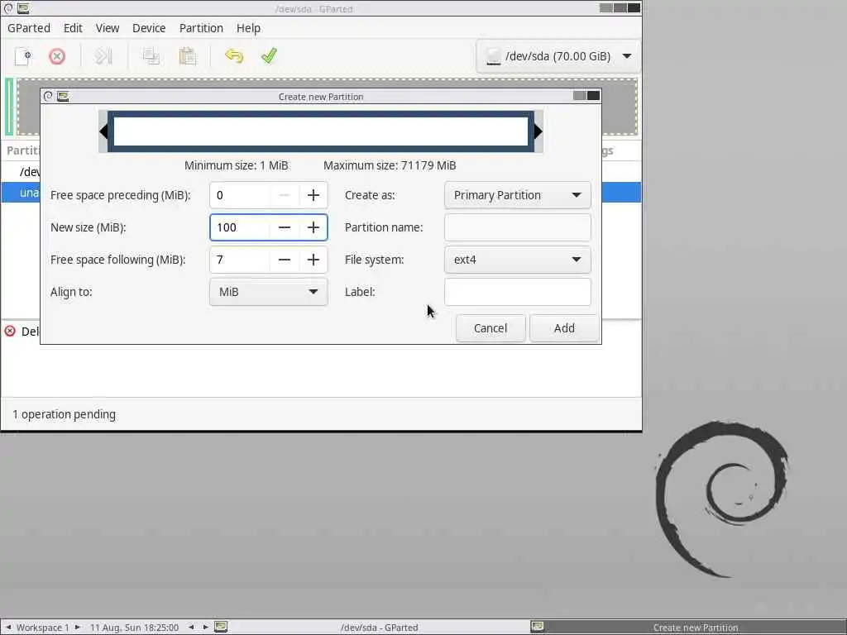
Task: Click the Label text field
Action: 518,292
